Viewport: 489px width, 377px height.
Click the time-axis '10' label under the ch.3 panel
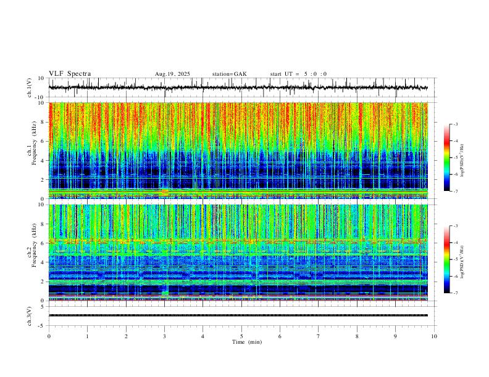434,336
